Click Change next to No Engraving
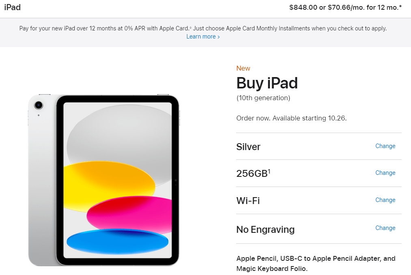This screenshot has width=411, height=275. click(385, 228)
